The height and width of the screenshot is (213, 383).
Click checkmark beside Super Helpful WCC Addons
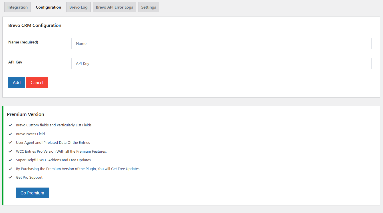11,160
